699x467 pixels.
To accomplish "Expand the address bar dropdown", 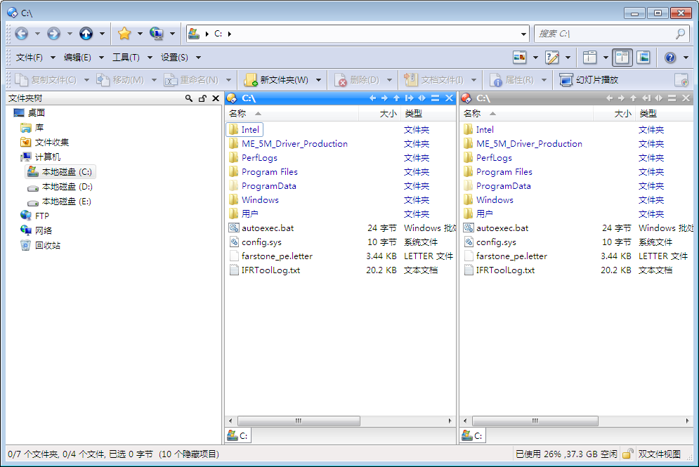I will (x=524, y=34).
